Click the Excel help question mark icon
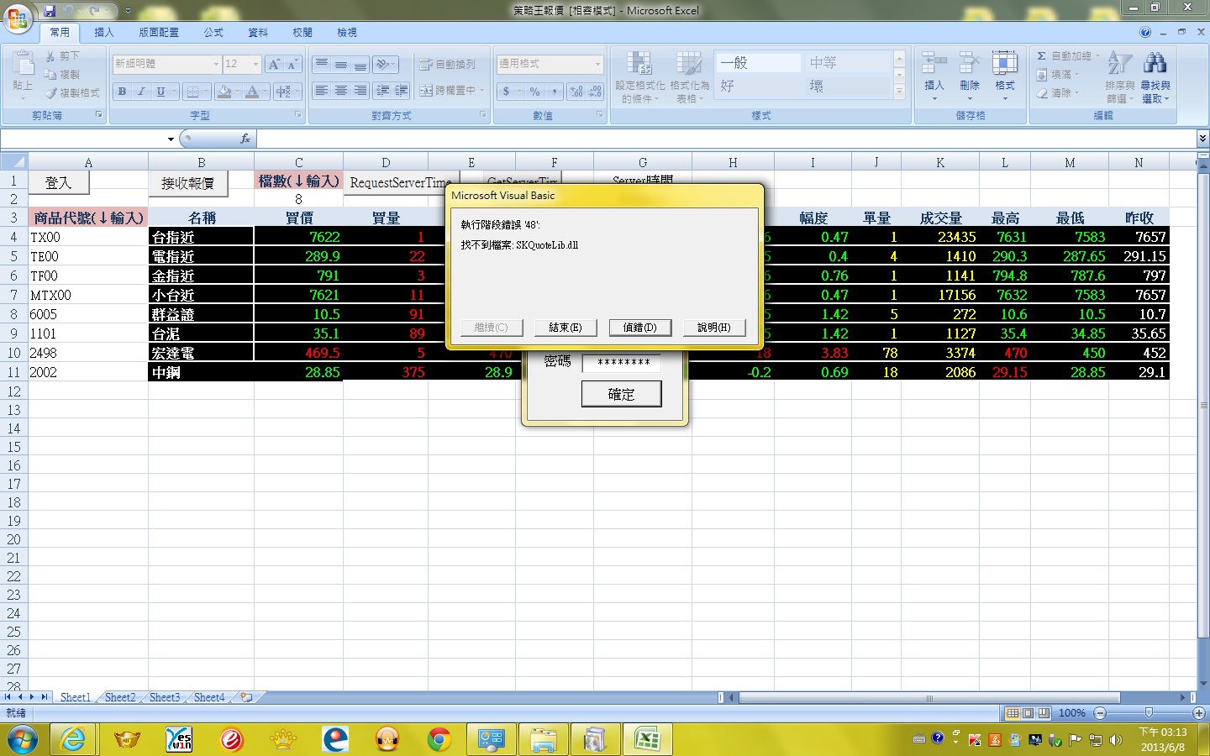 1145,32
